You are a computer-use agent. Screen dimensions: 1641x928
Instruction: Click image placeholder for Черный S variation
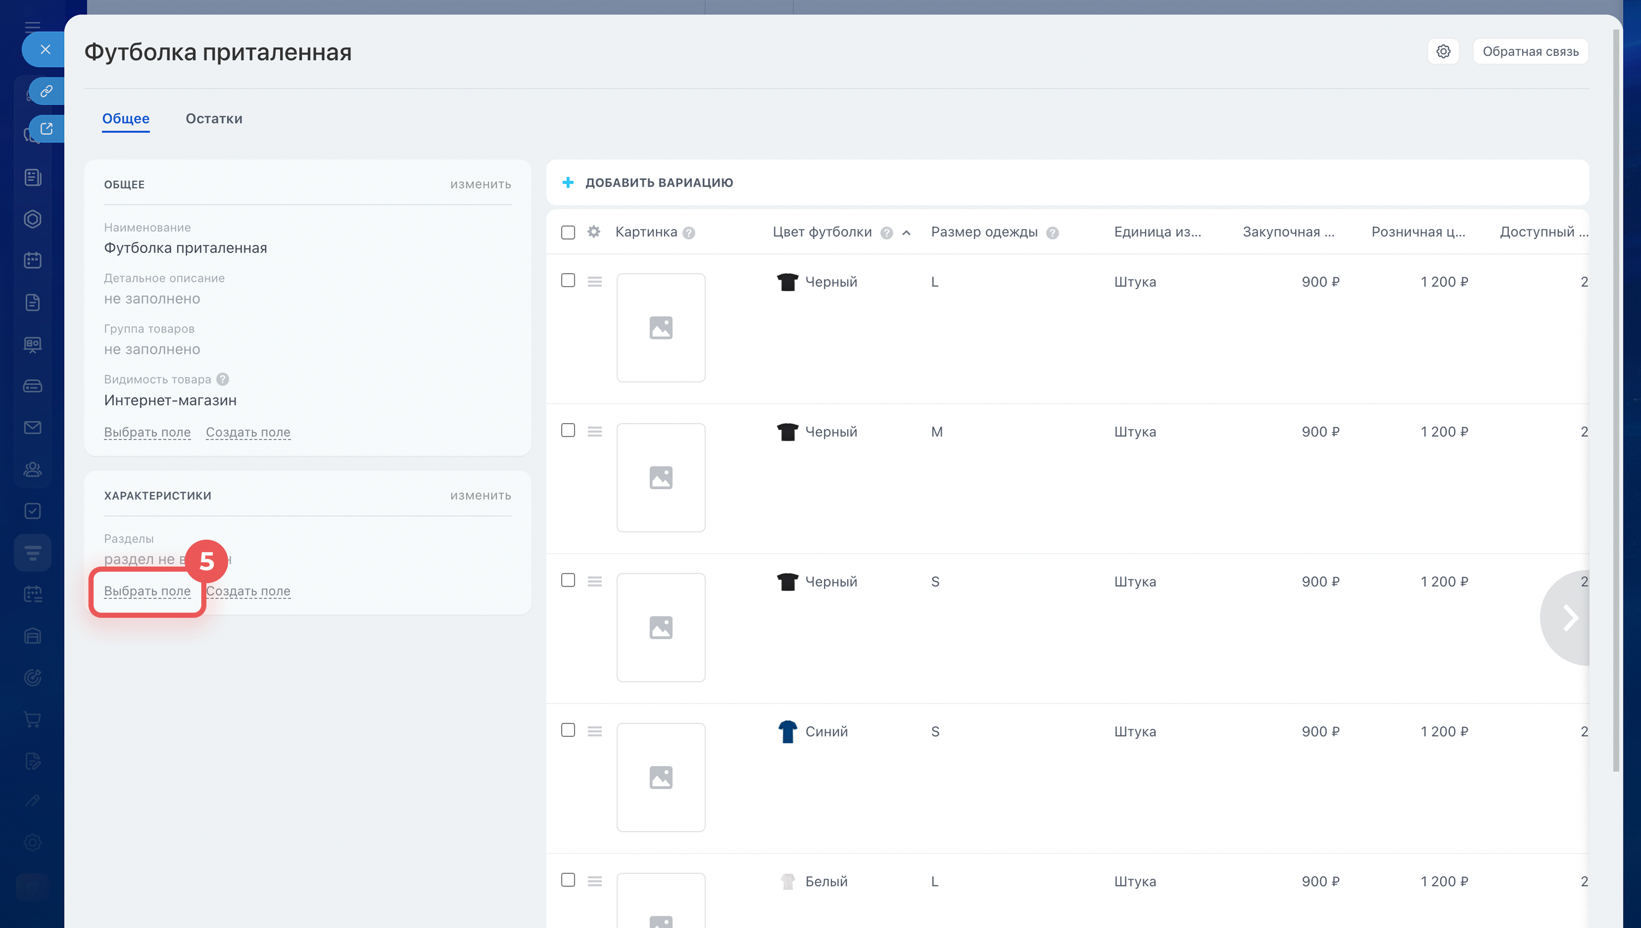point(660,627)
